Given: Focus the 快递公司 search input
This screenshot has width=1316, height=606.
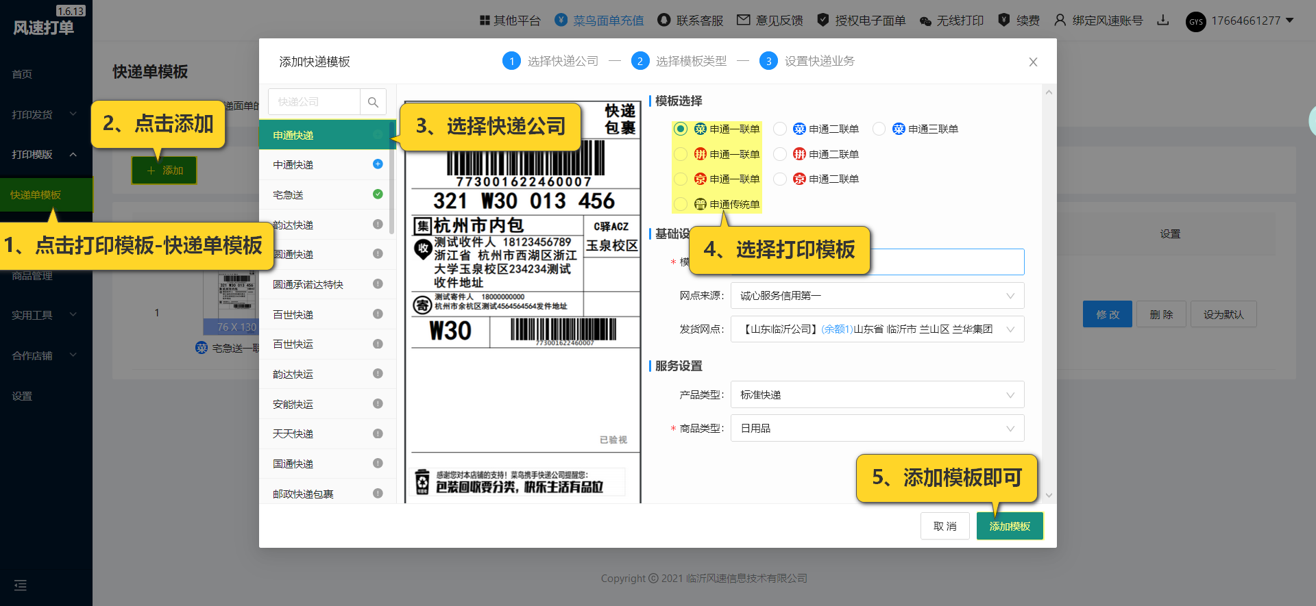Looking at the screenshot, I should click(314, 102).
